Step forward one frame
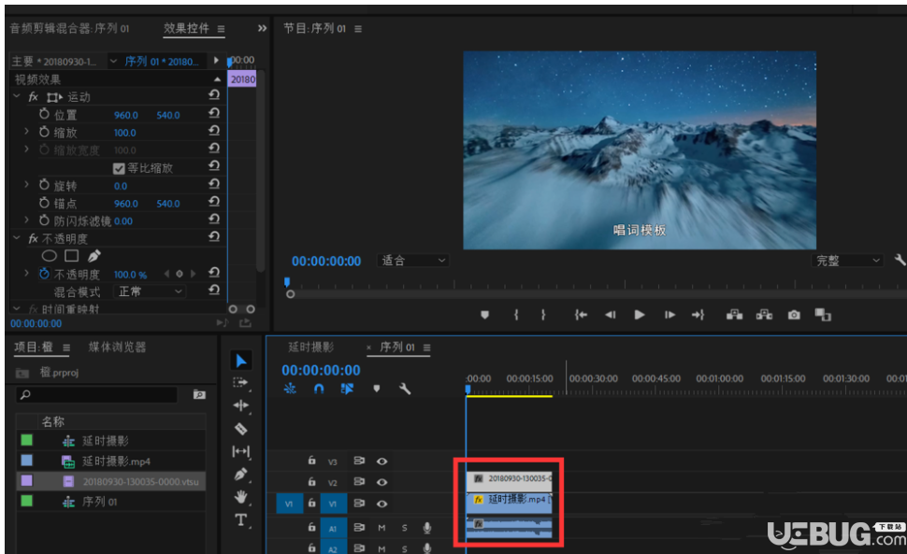907x554 pixels. [669, 315]
